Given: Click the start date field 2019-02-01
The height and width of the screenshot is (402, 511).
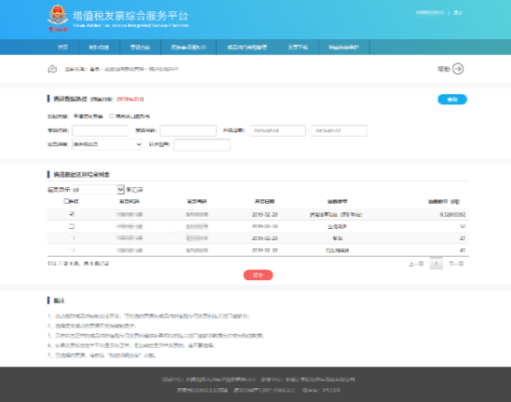Looking at the screenshot, I should tap(277, 130).
